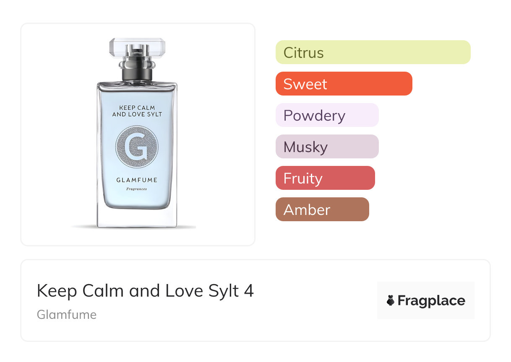
Task: Select the Amber accord bar
Action: pos(322,209)
